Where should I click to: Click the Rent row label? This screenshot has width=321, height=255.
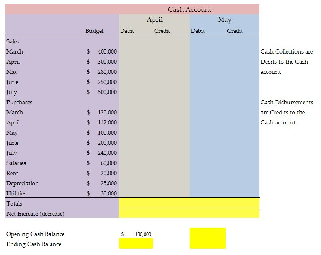(12, 173)
